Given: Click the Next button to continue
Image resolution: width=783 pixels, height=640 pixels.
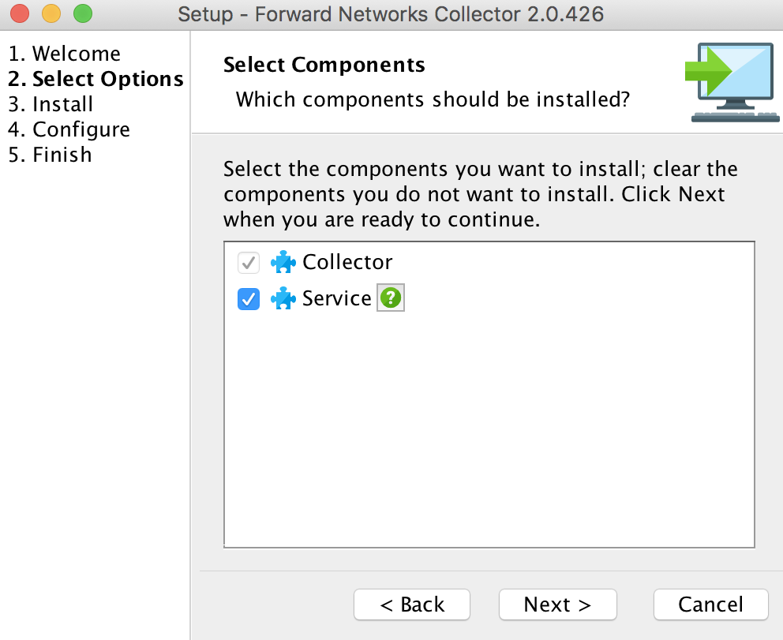Looking at the screenshot, I should tap(557, 604).
